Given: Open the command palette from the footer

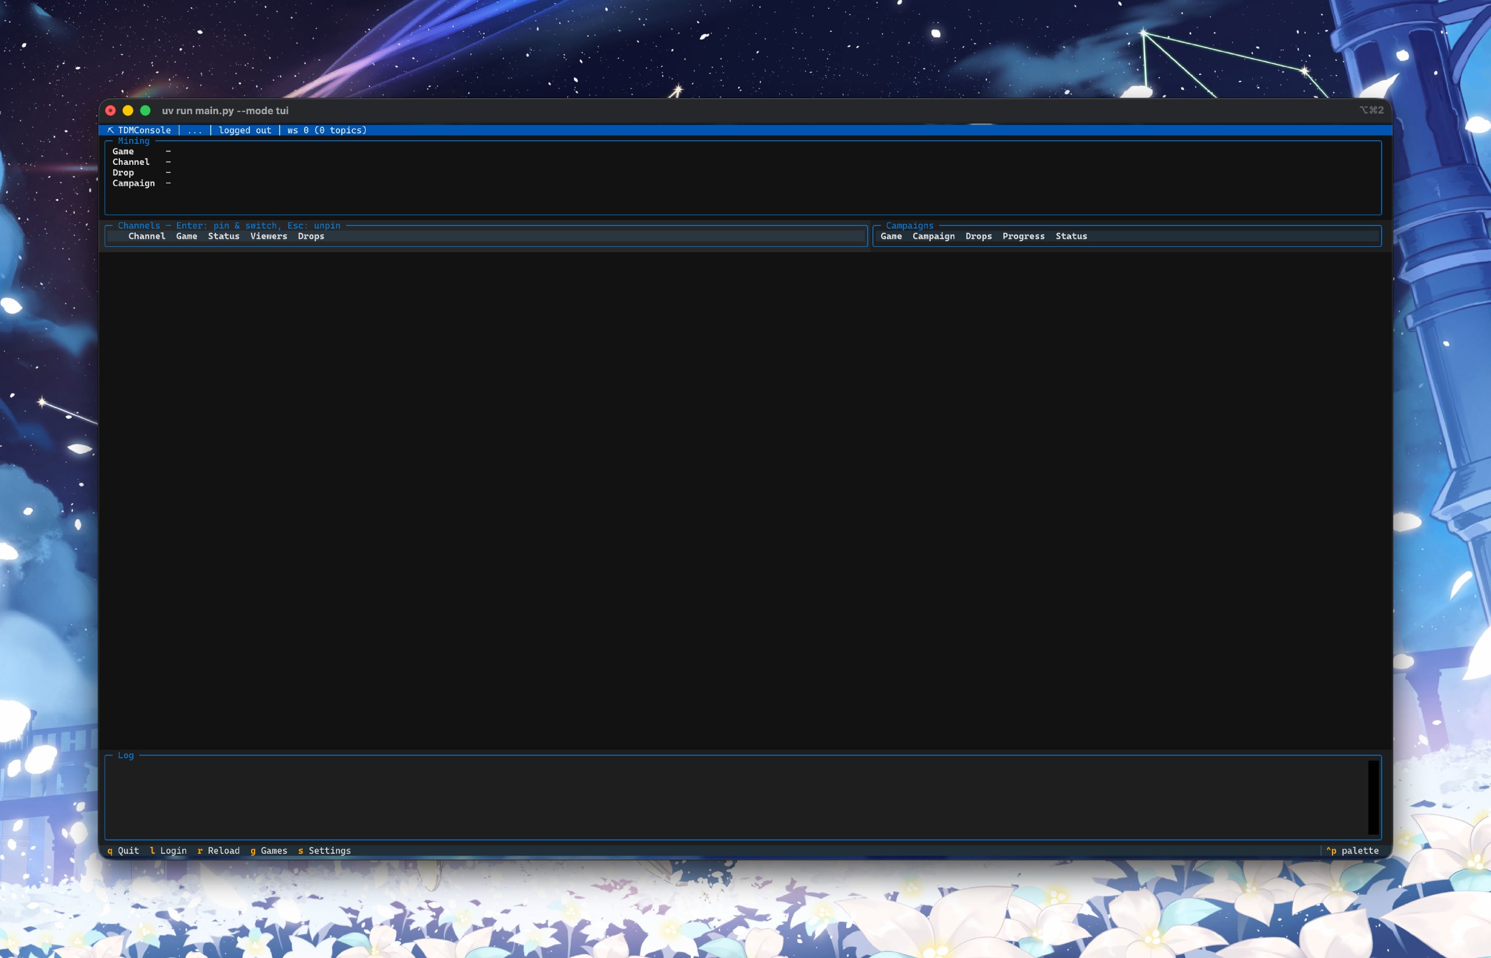Looking at the screenshot, I should coord(1352,850).
